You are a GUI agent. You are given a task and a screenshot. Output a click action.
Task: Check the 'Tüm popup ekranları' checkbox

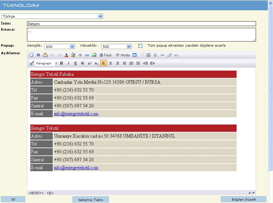click(x=140, y=46)
